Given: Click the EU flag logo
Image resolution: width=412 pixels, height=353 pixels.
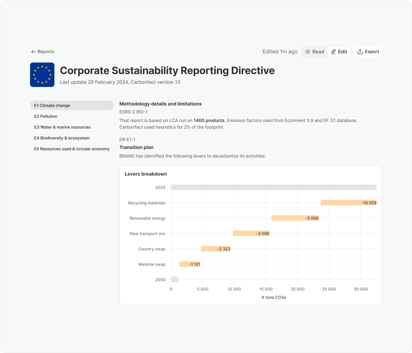Looking at the screenshot, I should pyautogui.click(x=42, y=75).
